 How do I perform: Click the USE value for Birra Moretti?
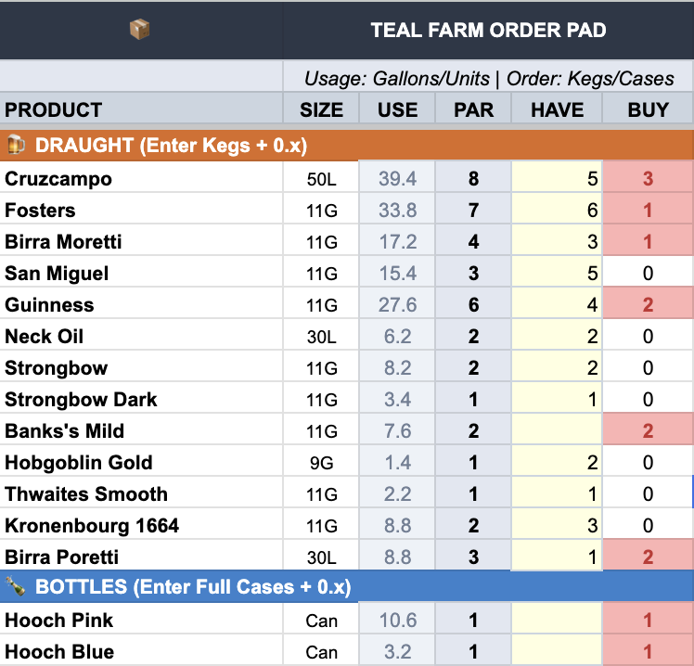397,242
